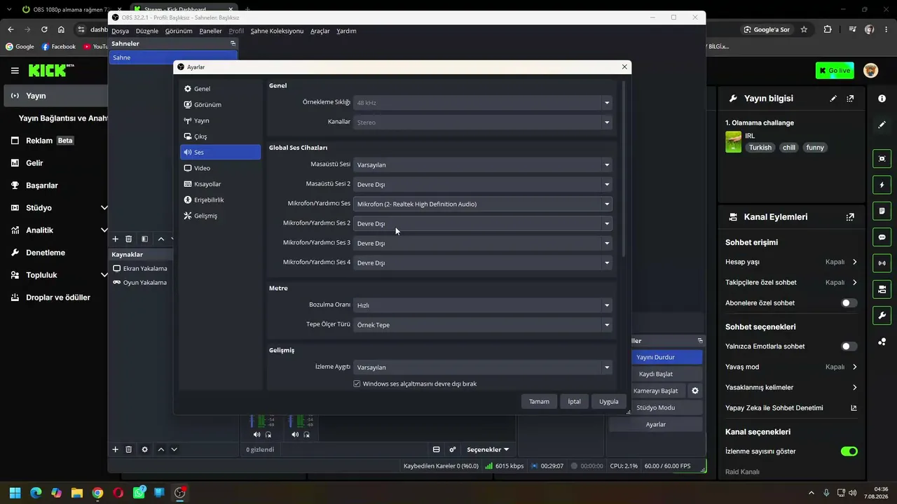The height and width of the screenshot is (504, 897).
Task: Delete source using the Kaynaklar trash icon
Action: click(x=128, y=449)
